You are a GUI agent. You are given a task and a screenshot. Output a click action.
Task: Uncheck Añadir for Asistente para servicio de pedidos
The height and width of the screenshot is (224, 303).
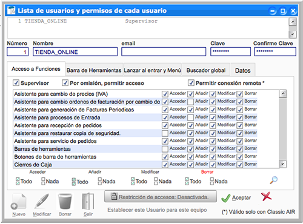(x=190, y=141)
